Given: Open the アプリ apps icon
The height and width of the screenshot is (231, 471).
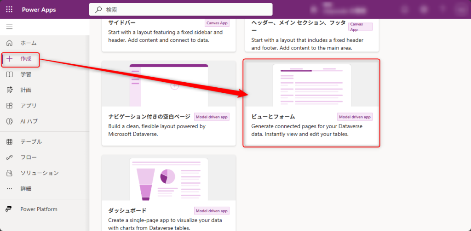Looking at the screenshot, I should coord(9,106).
